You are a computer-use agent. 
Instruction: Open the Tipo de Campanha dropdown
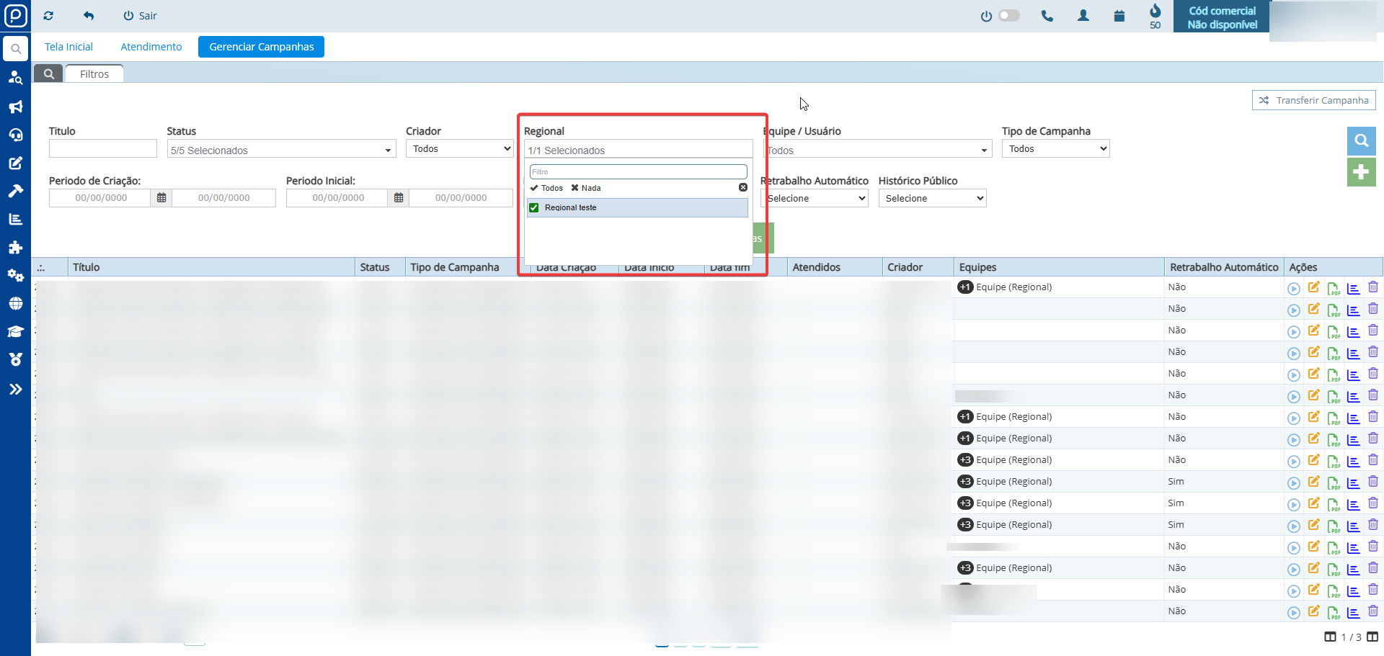pyautogui.click(x=1055, y=148)
